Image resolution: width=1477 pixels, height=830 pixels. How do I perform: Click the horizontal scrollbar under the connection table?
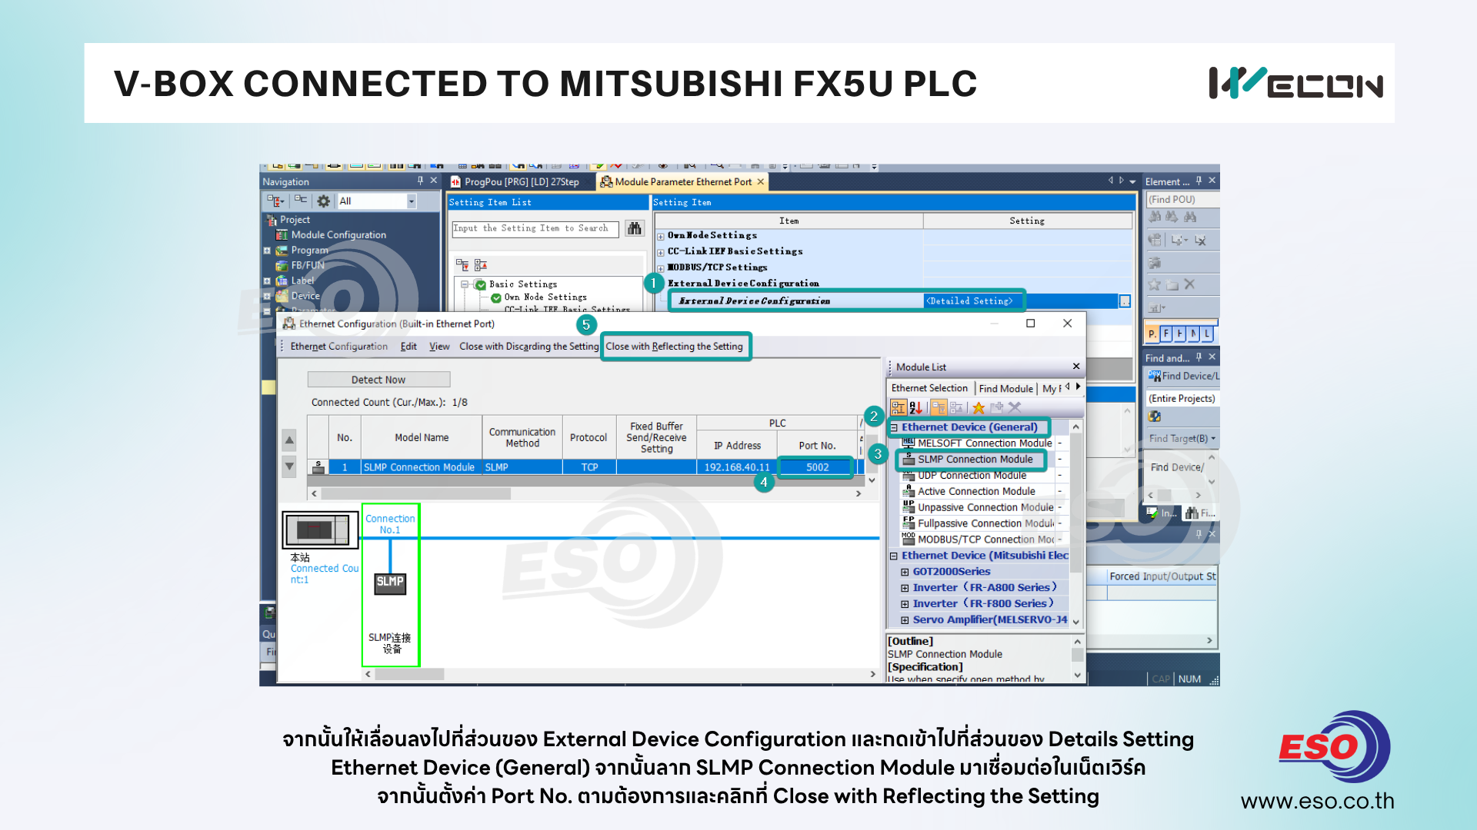(585, 494)
